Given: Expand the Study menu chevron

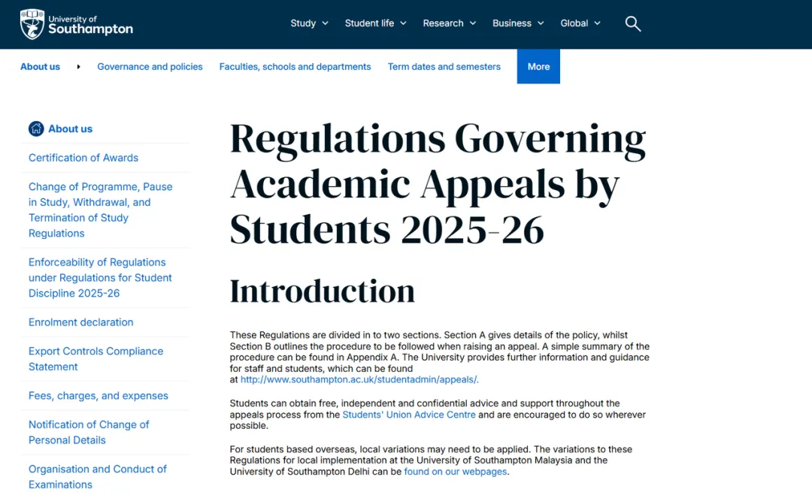Looking at the screenshot, I should click(x=326, y=23).
